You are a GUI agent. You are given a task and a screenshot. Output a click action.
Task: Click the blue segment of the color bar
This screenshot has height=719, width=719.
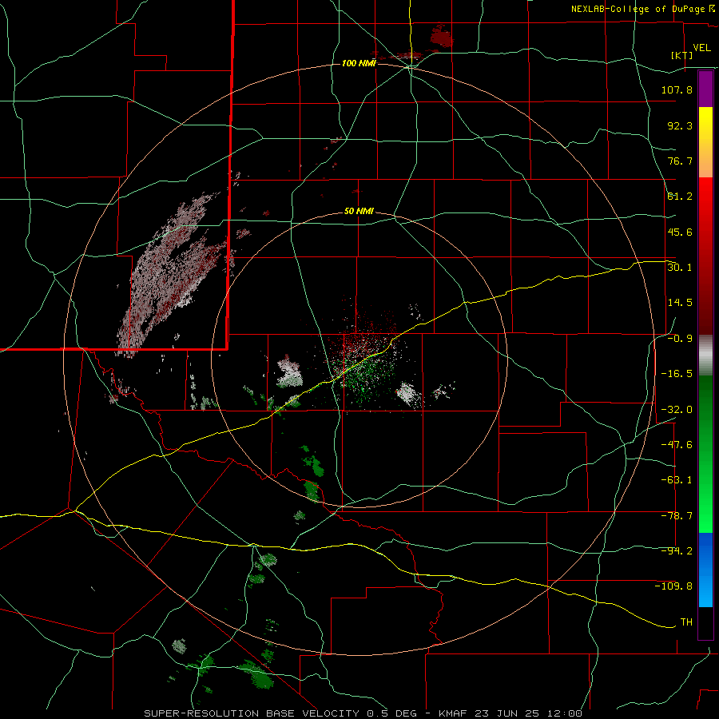[x=705, y=570]
